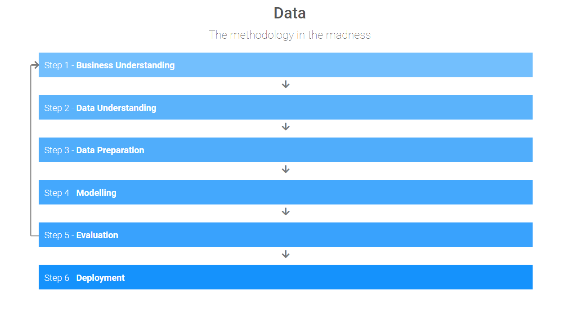Click the 'Step 2 -' prefix label
Image resolution: width=565 pixels, height=311 pixels.
tap(59, 108)
